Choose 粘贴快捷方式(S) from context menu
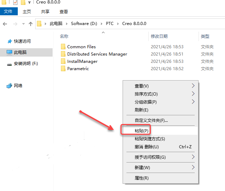 coord(161,139)
